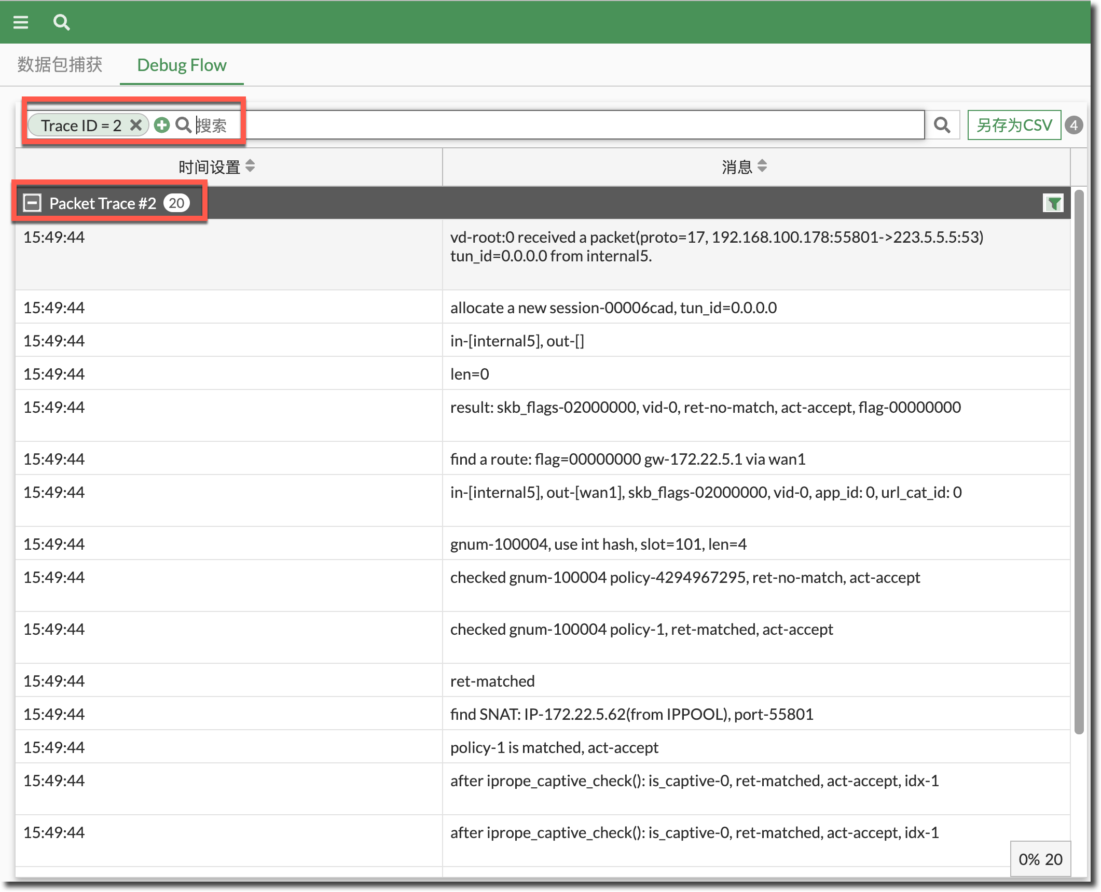Click the green filter funnel icon

point(1053,203)
